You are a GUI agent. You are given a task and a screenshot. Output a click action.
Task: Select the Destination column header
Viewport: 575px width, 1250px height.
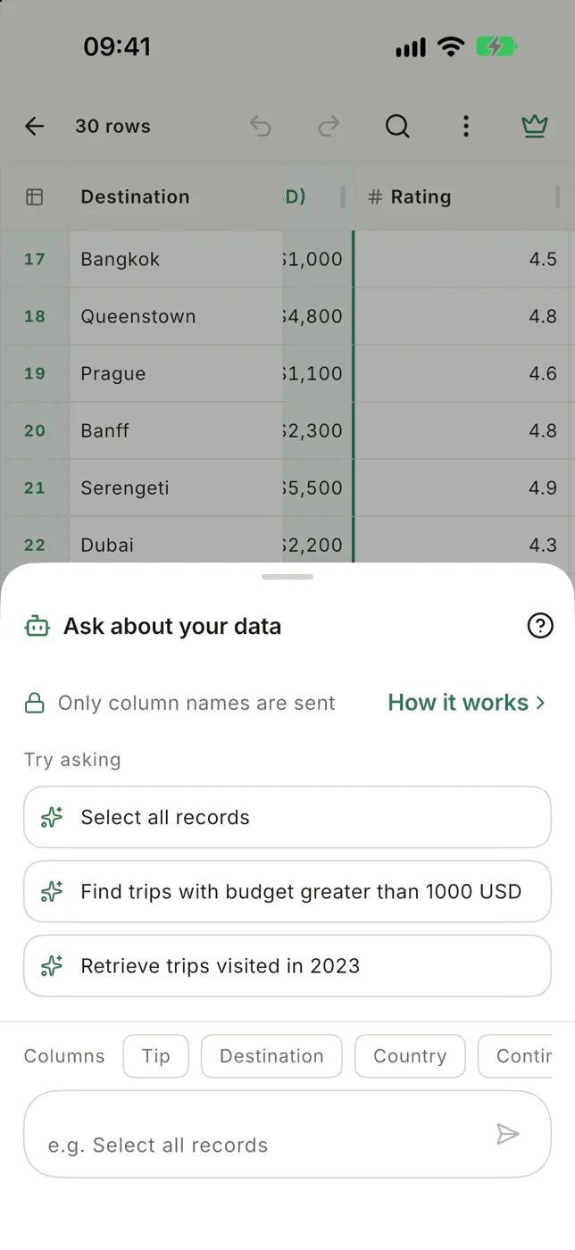(175, 197)
